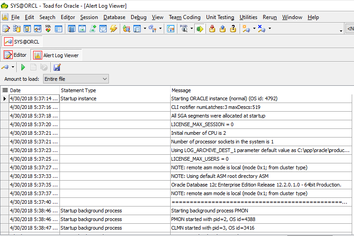Click the PL/SQL debugger search icon
354x236 pixels.
[184, 29]
